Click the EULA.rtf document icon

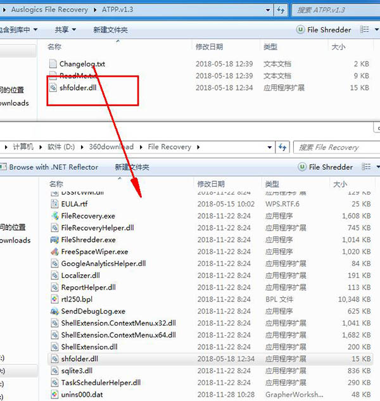point(54,204)
